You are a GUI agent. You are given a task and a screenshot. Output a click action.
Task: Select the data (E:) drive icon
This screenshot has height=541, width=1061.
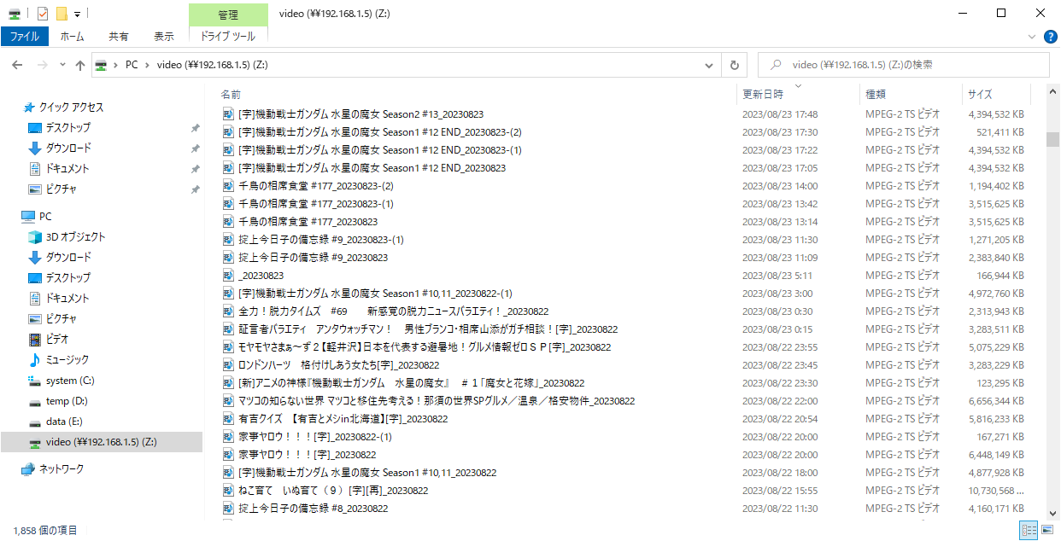pos(35,422)
